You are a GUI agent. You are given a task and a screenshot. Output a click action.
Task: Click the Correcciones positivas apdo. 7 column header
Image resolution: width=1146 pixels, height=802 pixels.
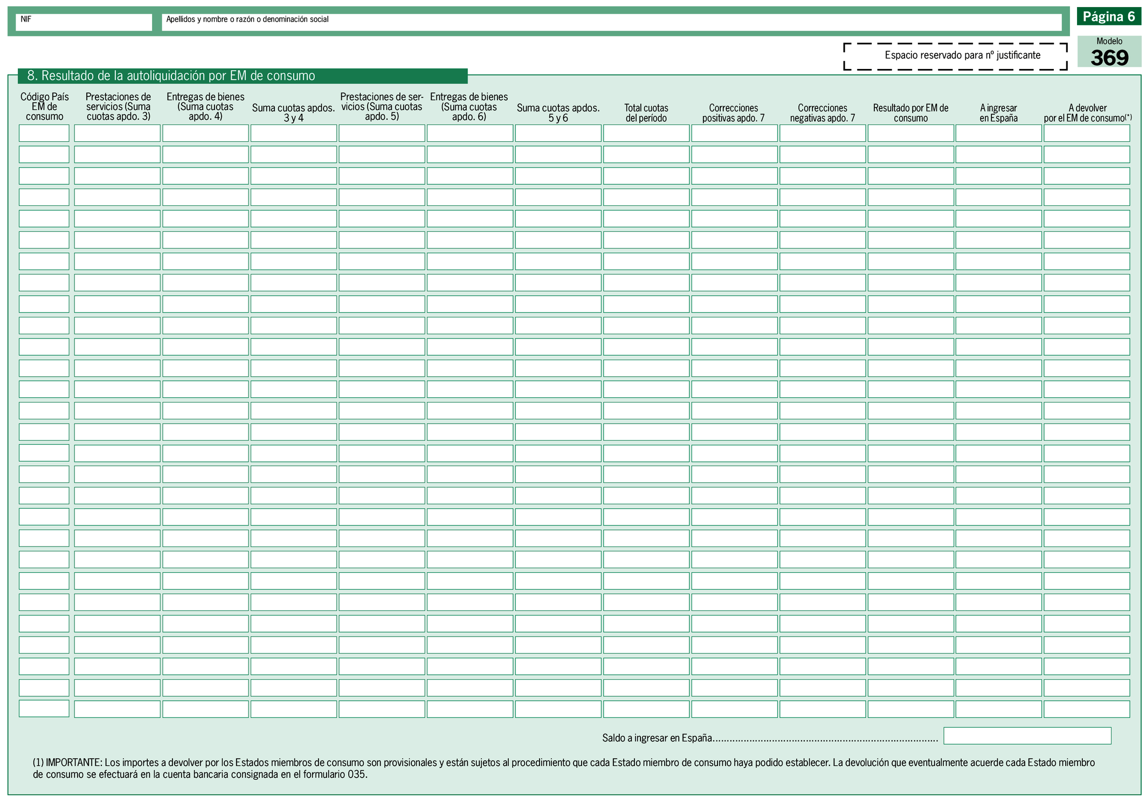(734, 113)
